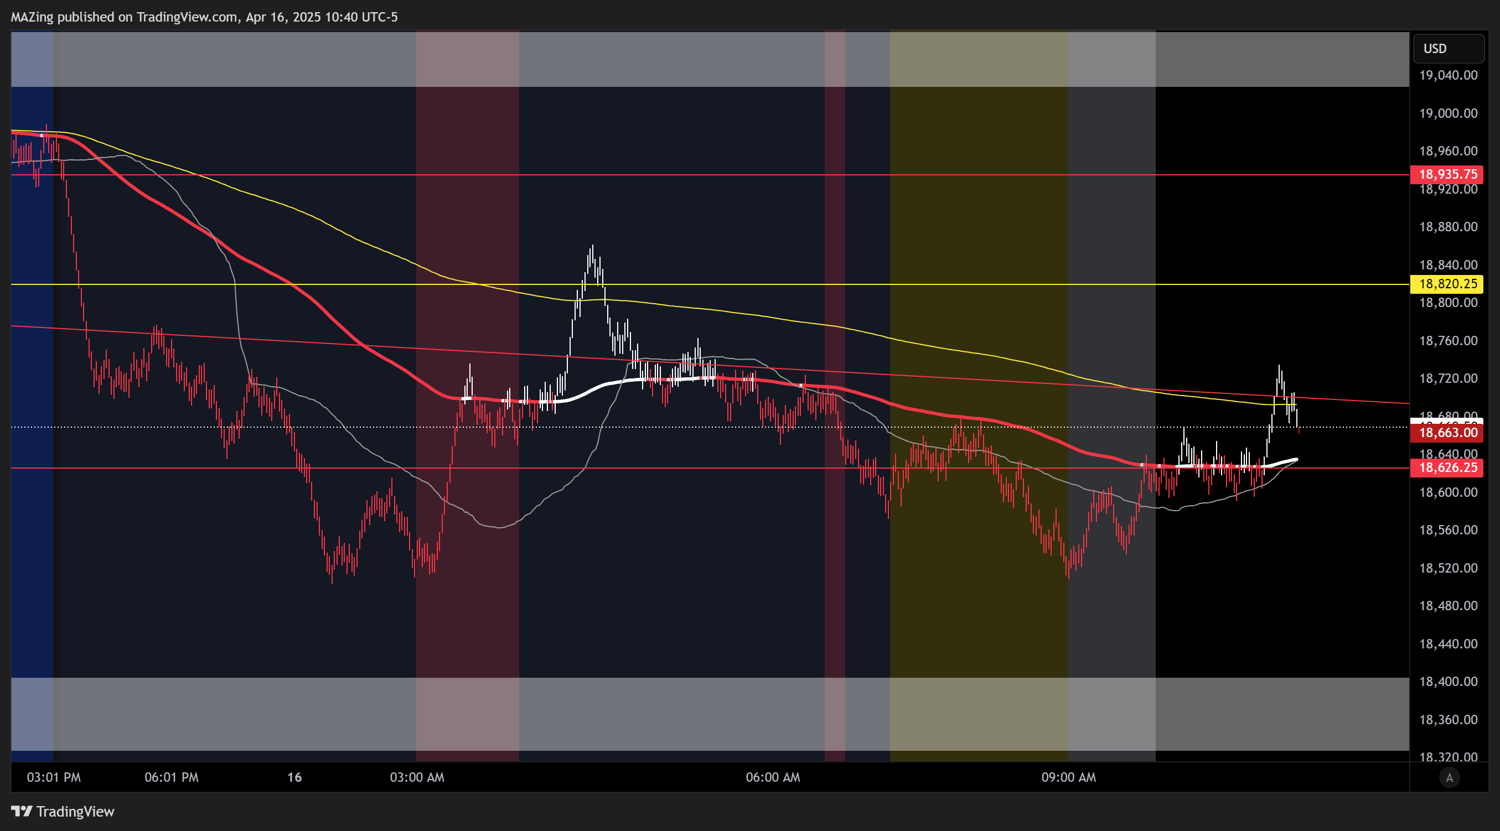Click the 18,960.00 price axis value
1500x831 pixels.
[1448, 150]
